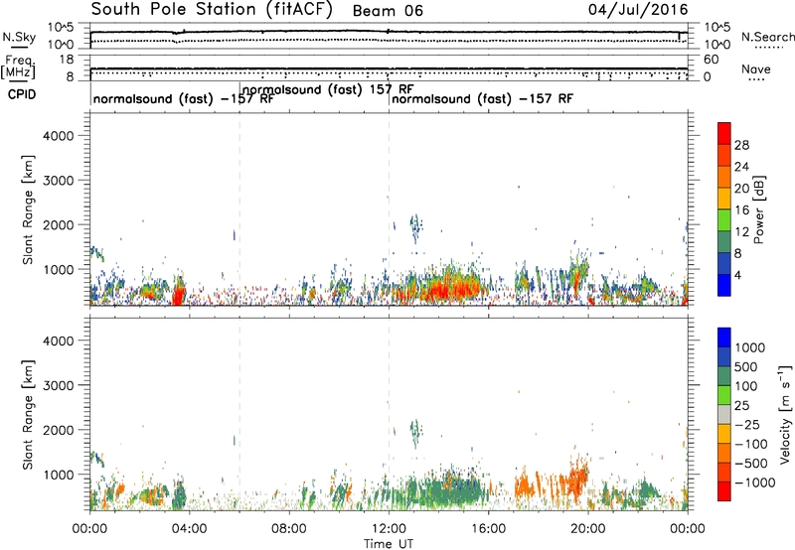Screen dimensions: 795x550
Task: Select the bottom bright blue Power segment
Action: (x=724, y=285)
